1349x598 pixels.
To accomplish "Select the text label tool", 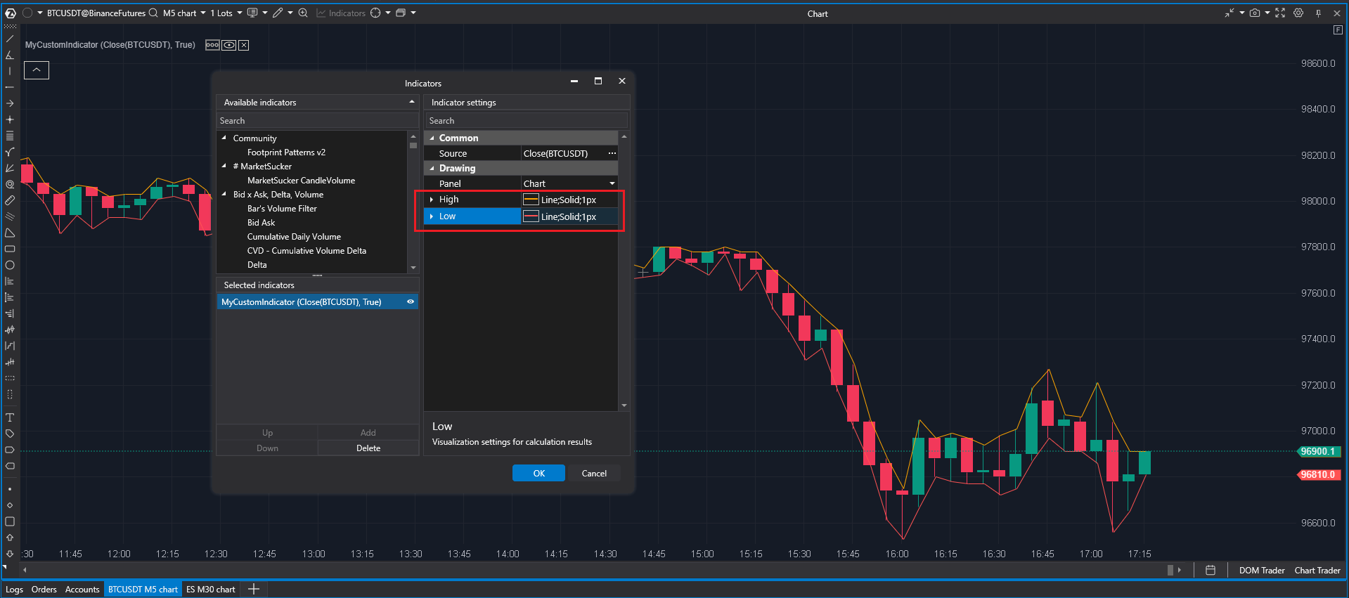I will pyautogui.click(x=10, y=417).
